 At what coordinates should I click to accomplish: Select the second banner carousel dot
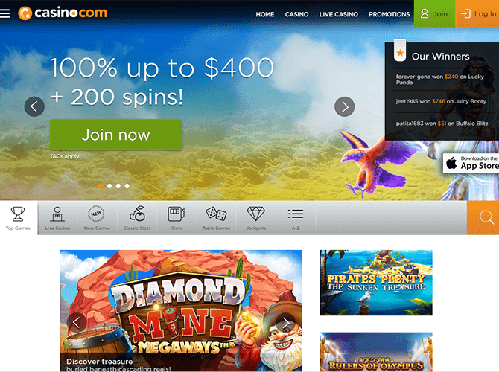pos(109,186)
